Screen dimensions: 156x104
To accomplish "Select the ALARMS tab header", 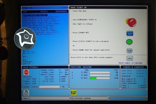I will [x=64, y=8].
